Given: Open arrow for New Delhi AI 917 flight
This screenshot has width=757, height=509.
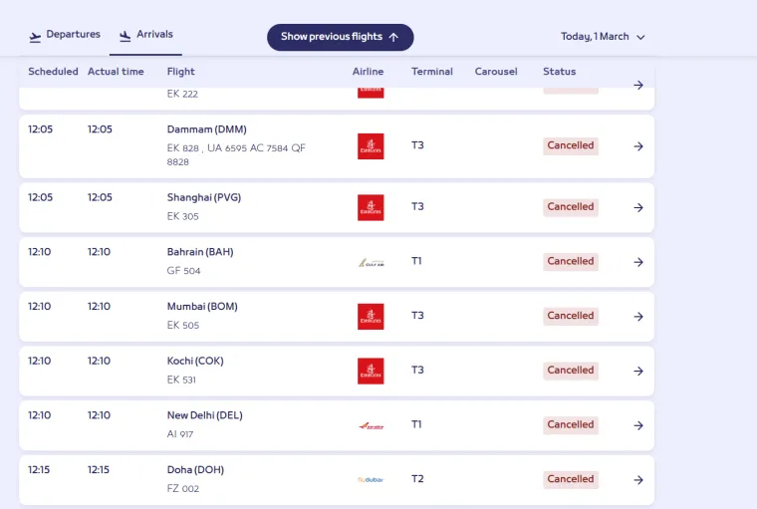Looking at the screenshot, I should (x=638, y=425).
